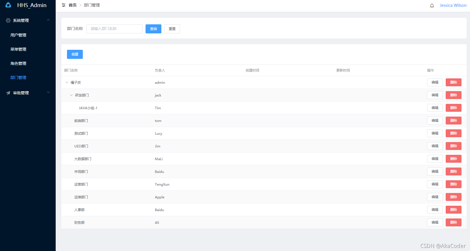Click the Ali manager cell
This screenshot has width=470, height=251.
(x=157, y=223)
